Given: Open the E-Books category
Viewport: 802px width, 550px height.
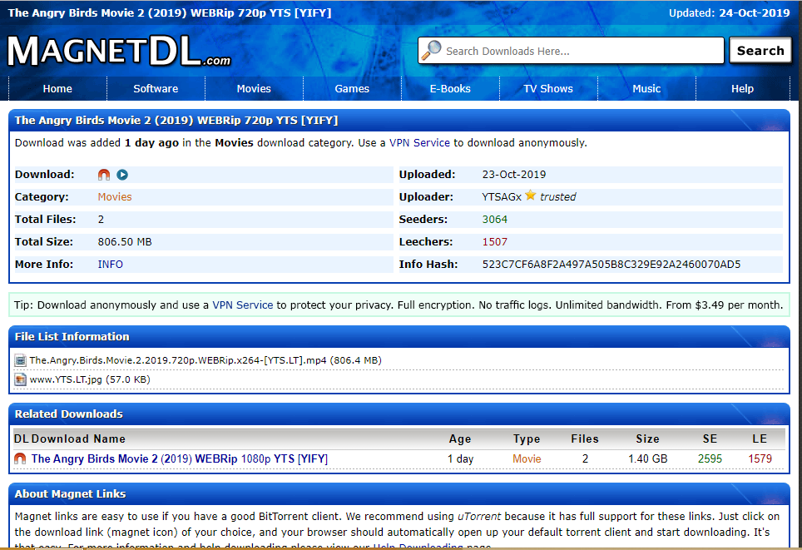Looking at the screenshot, I should (x=450, y=88).
